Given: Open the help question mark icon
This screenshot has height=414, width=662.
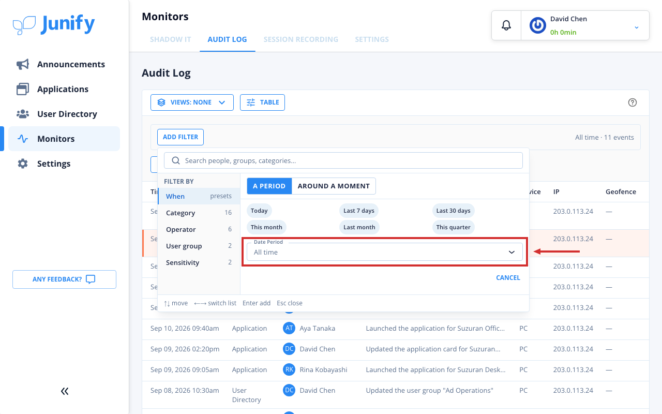Looking at the screenshot, I should pyautogui.click(x=632, y=102).
